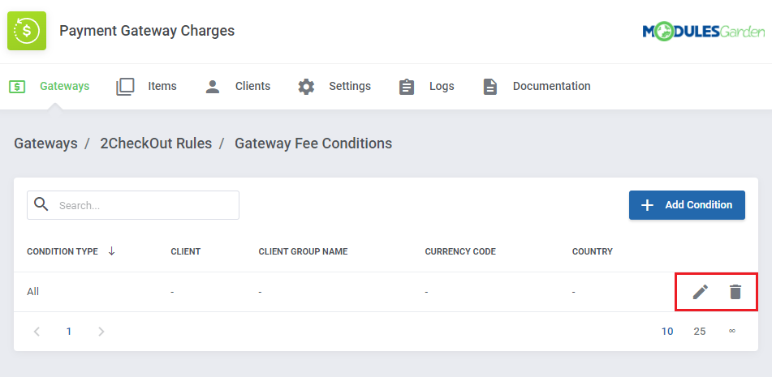Click the Settings gear icon
The width and height of the screenshot is (772, 377).
[x=306, y=87]
